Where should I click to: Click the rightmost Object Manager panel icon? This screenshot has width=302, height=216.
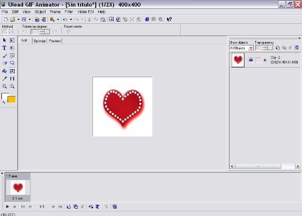point(296,48)
